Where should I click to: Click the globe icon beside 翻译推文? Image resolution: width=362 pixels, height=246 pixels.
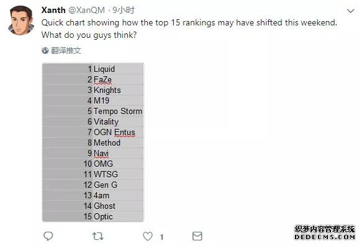click(x=45, y=50)
